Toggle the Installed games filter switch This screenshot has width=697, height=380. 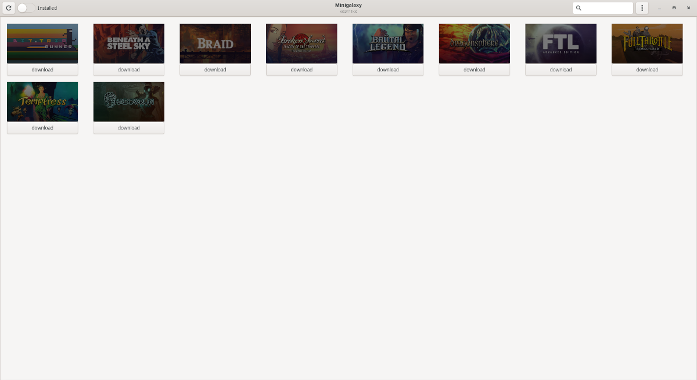point(22,8)
